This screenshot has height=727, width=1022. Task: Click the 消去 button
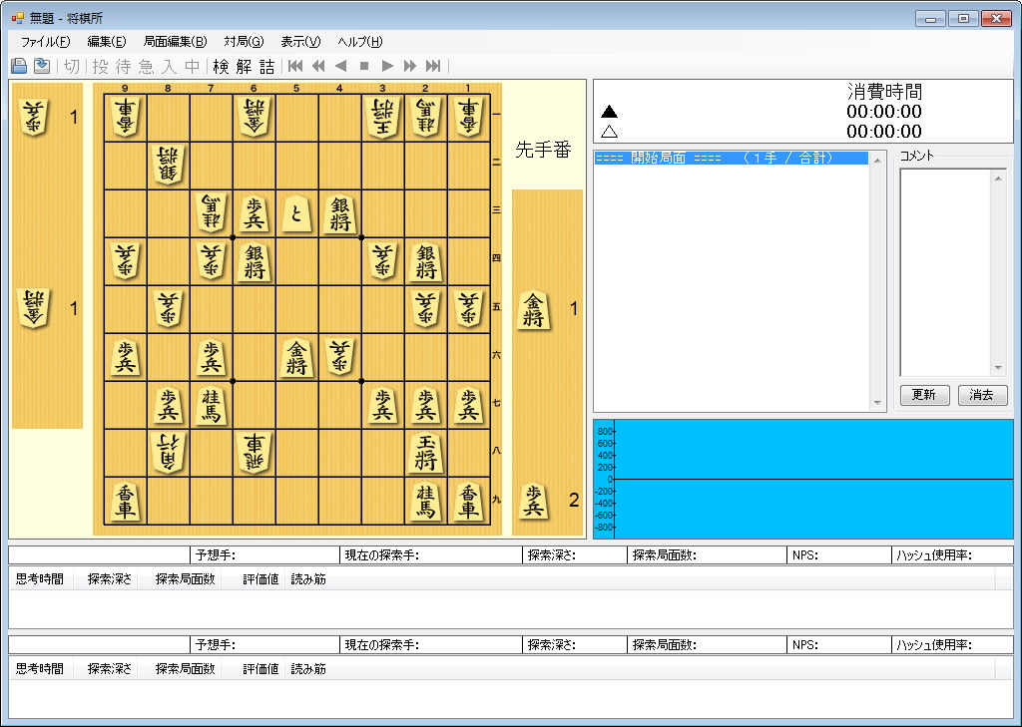982,395
